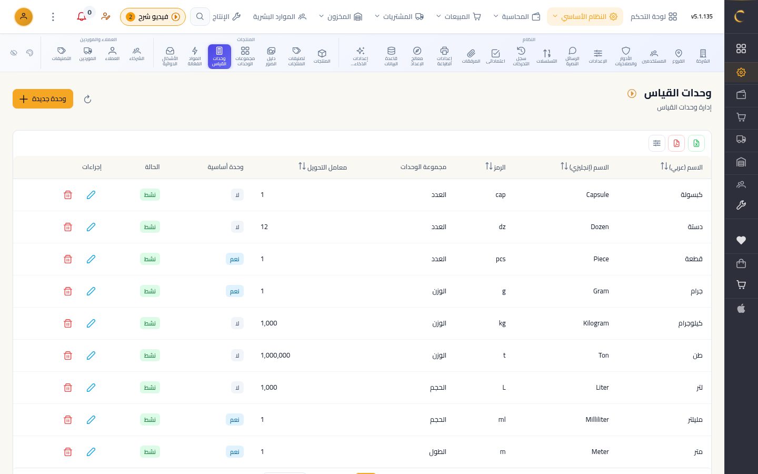The width and height of the screenshot is (758, 474).
Task: Open table column settings sliders button
Action: 657,143
